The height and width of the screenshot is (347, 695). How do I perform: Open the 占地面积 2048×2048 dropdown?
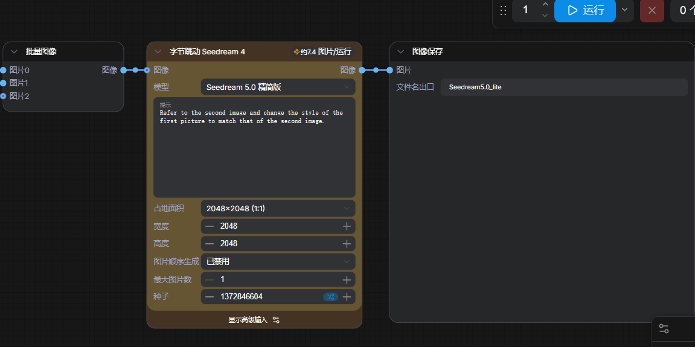point(278,208)
